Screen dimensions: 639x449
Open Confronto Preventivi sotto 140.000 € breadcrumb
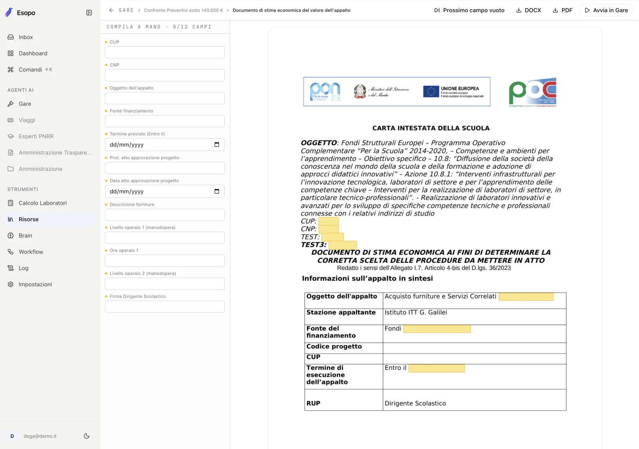[x=183, y=10]
